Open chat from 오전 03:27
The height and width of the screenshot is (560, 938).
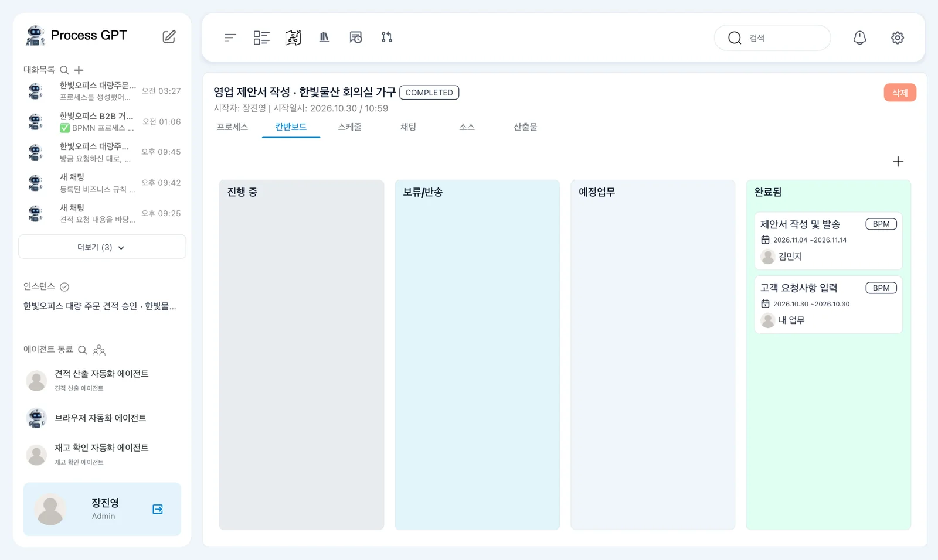pyautogui.click(x=102, y=91)
